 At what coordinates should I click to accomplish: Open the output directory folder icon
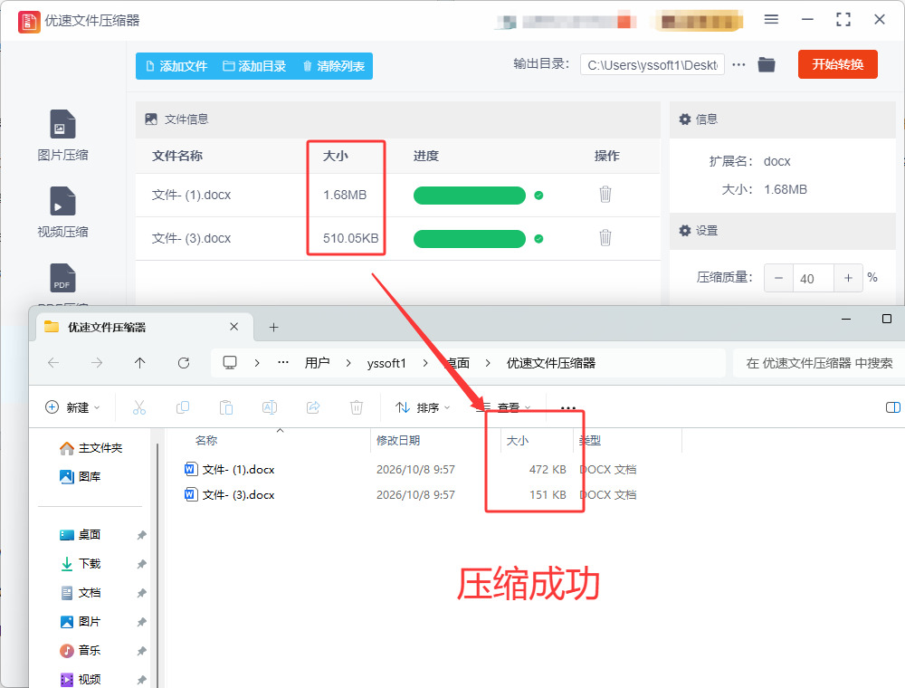tap(767, 64)
